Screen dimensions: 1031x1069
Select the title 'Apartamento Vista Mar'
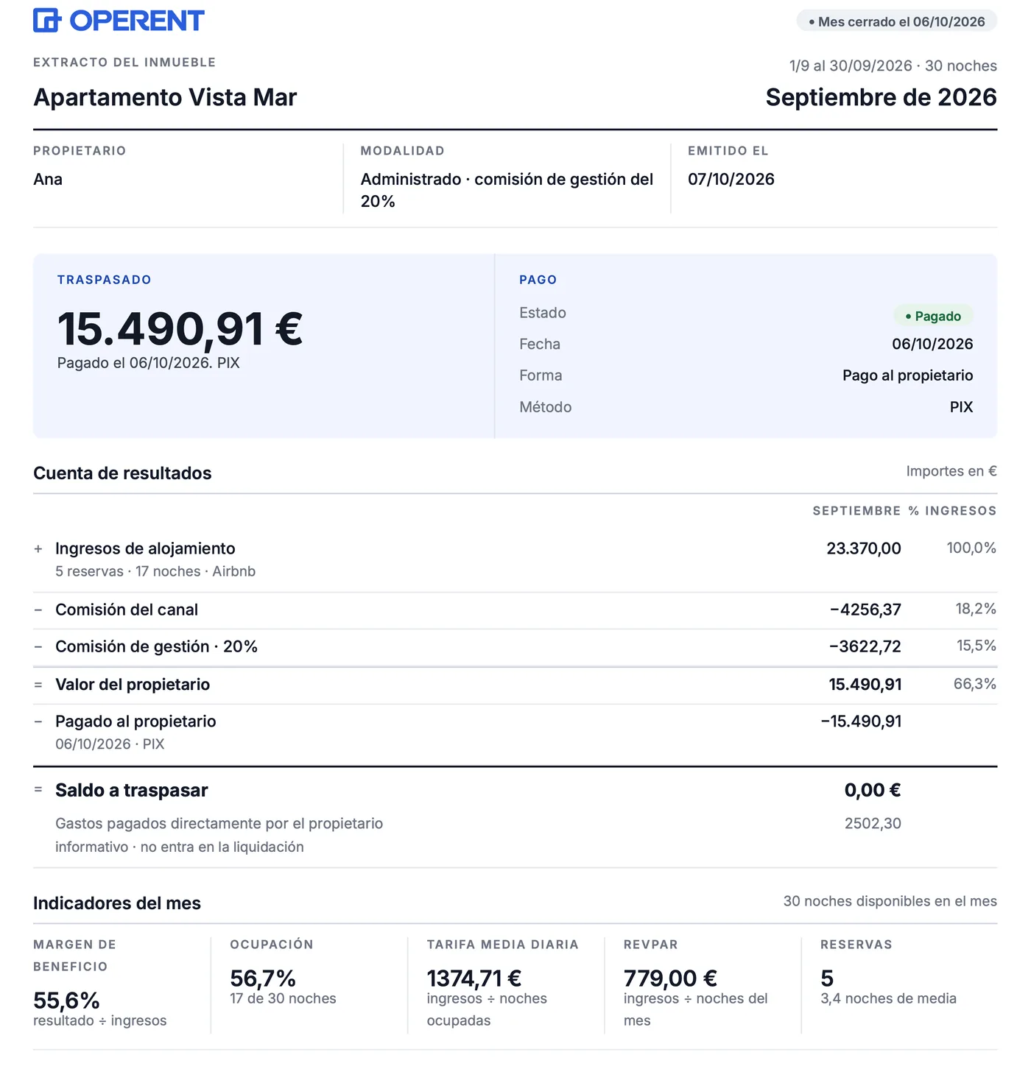click(165, 97)
